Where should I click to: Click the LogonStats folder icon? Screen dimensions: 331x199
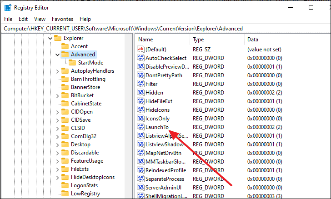(x=65, y=185)
